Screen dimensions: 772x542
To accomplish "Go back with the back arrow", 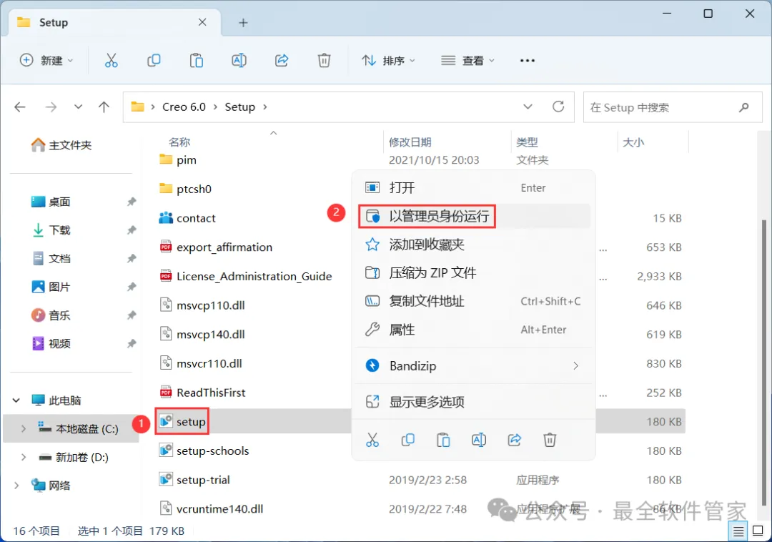I will (20, 107).
